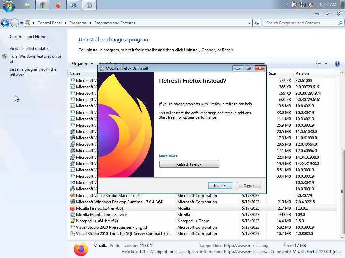Click the Refresh Firefox button
This screenshot has height=258, width=345.
click(189, 164)
